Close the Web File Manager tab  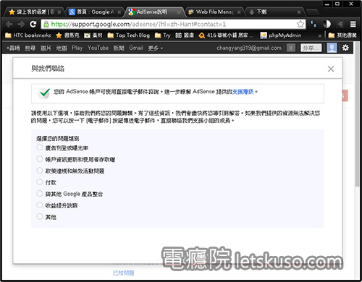pyautogui.click(x=239, y=12)
